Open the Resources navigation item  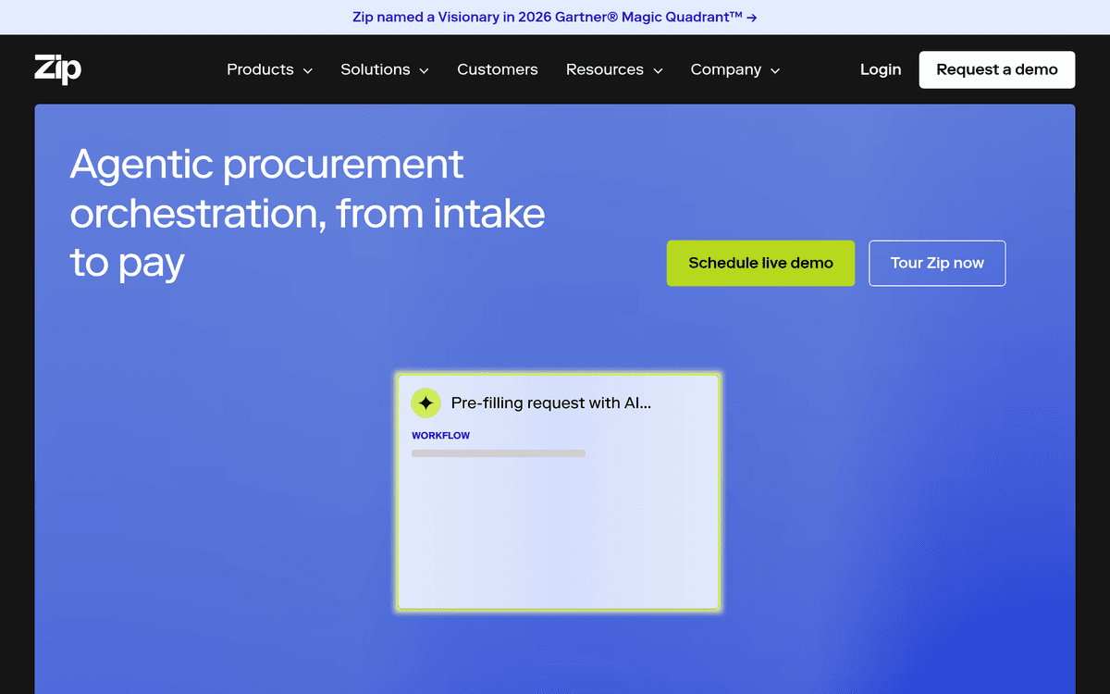tap(604, 69)
